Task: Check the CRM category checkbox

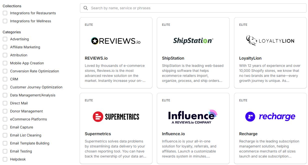Action: 5,79
